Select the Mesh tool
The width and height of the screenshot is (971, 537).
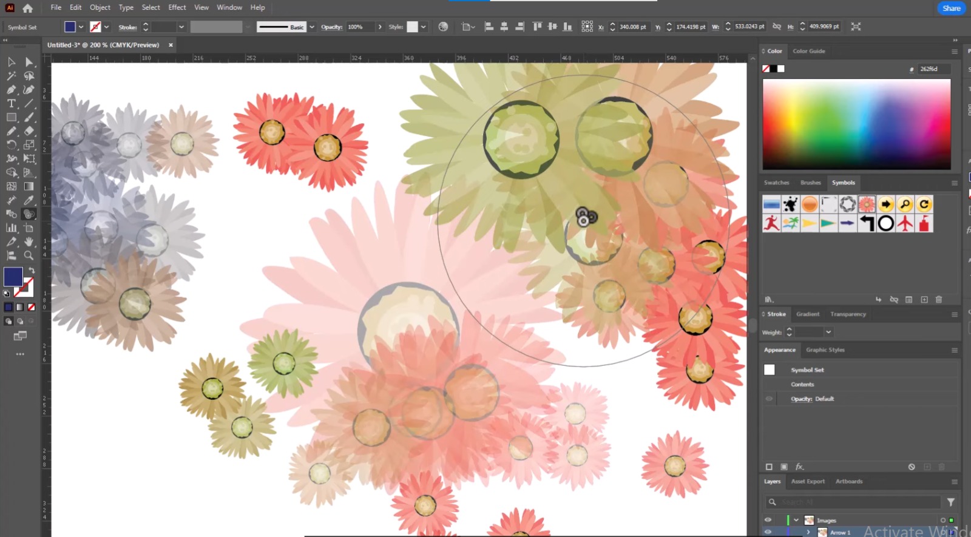tap(11, 186)
